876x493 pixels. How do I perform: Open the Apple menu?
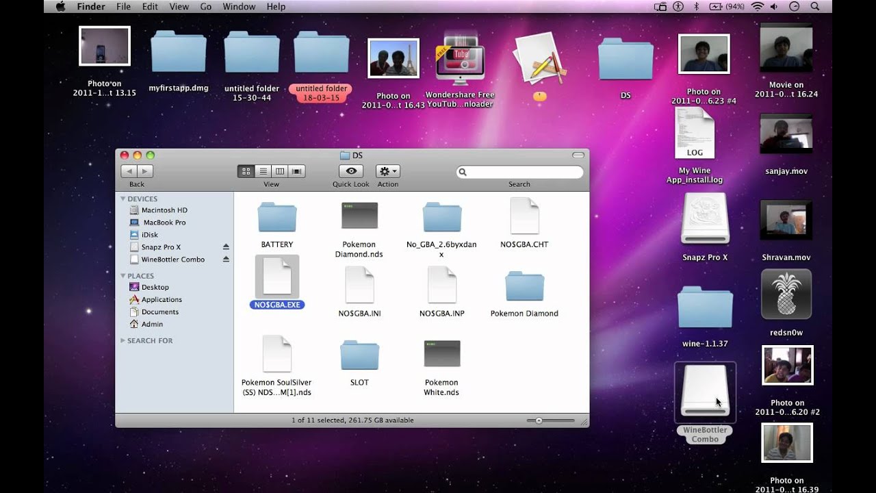[60, 6]
